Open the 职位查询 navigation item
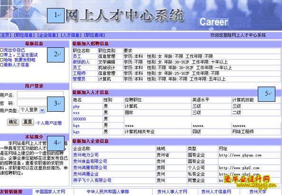The image size is (282, 195). [94, 35]
